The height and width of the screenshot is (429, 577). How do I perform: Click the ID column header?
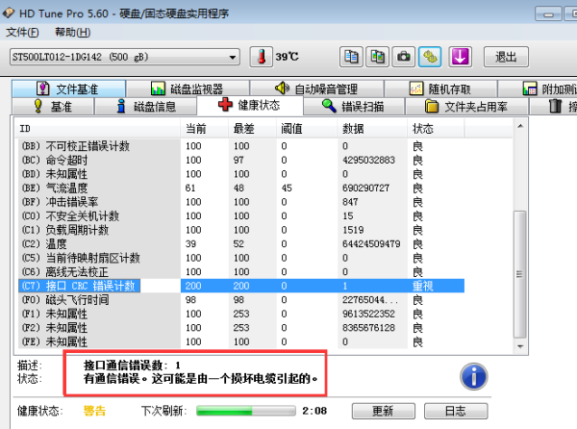(99, 129)
